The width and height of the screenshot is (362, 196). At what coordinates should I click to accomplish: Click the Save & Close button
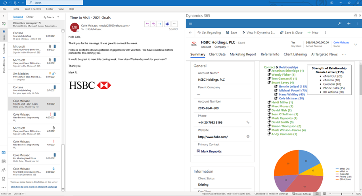291,32
